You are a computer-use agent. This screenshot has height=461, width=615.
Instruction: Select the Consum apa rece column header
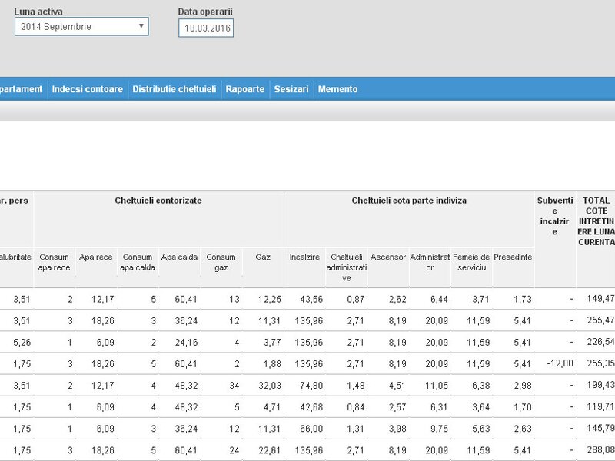54,262
